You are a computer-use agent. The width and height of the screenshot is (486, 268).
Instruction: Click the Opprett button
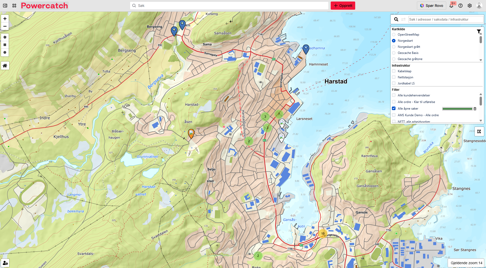(343, 6)
